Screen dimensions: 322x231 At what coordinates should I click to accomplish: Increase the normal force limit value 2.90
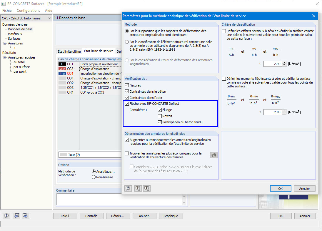coord(284,63)
